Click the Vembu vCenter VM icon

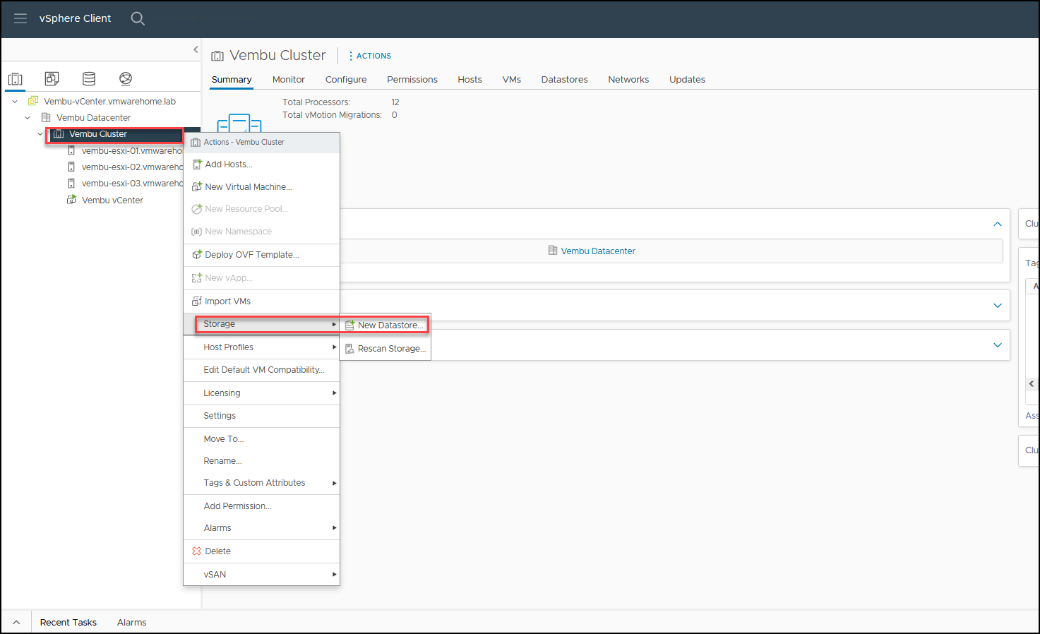(71, 200)
